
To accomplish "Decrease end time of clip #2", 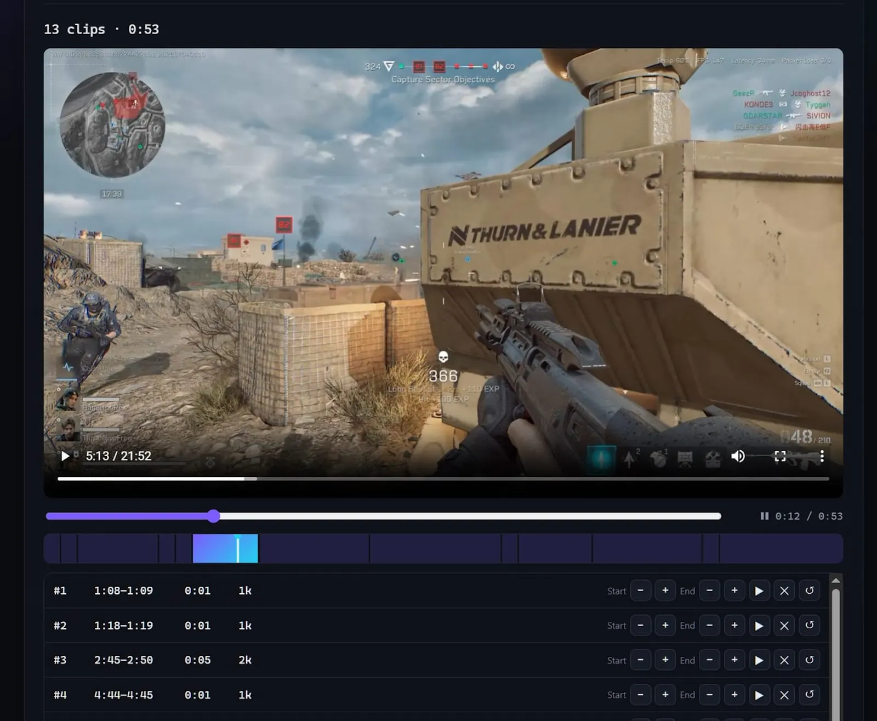I will coord(709,625).
